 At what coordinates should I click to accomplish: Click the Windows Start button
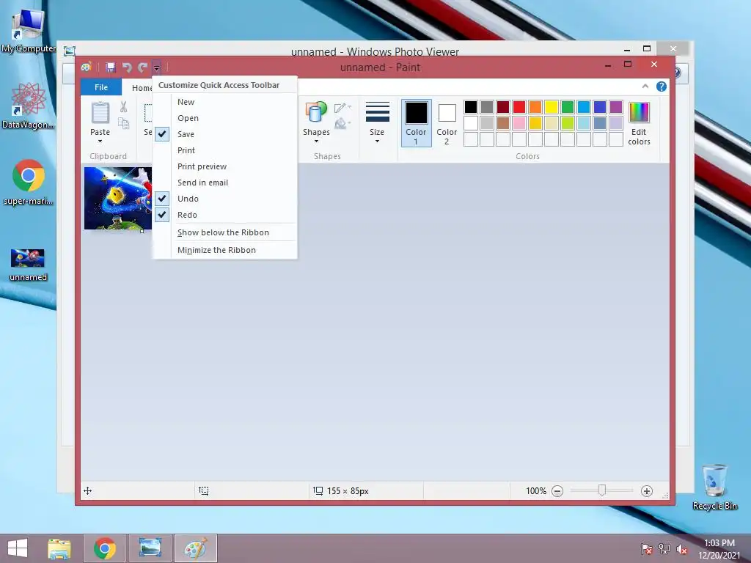click(x=18, y=548)
